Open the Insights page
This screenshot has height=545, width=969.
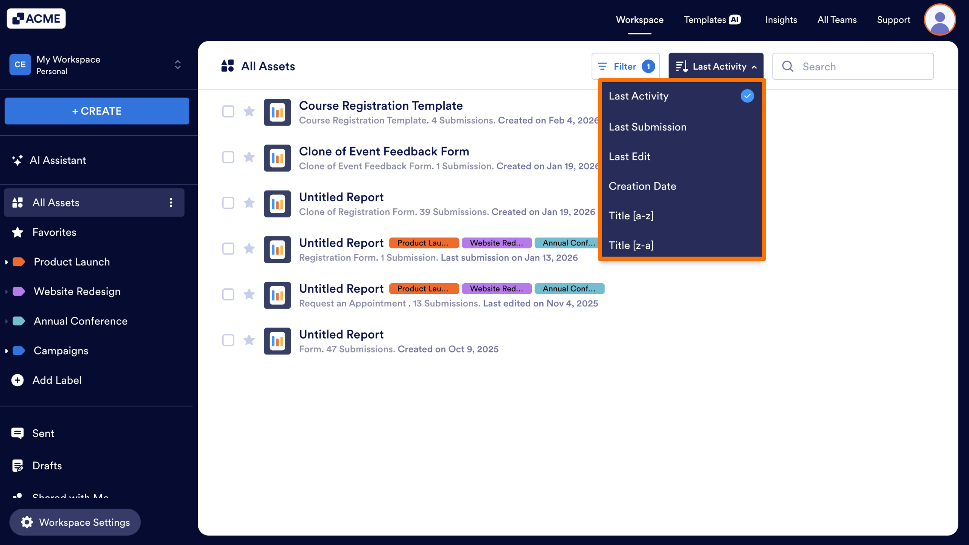pyautogui.click(x=781, y=19)
